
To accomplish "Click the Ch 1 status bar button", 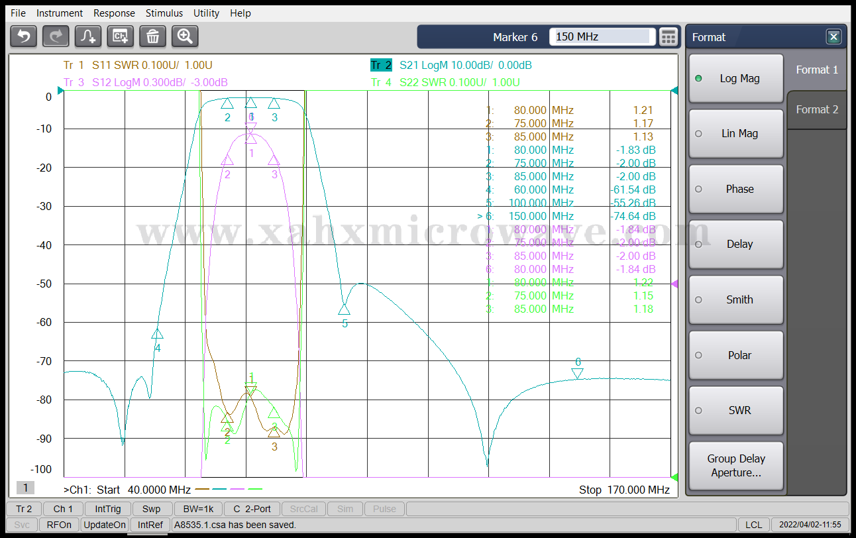I will pos(64,509).
